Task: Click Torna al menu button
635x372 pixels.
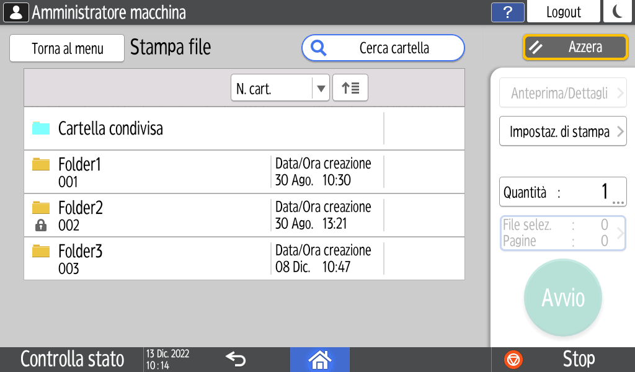Action: pyautogui.click(x=67, y=48)
